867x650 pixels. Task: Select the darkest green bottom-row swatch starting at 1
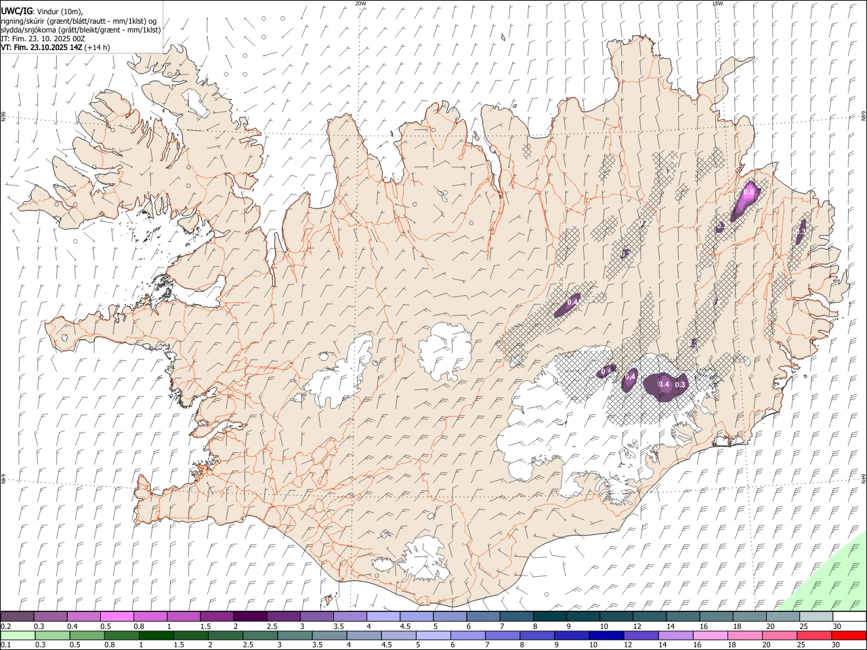[156, 635]
